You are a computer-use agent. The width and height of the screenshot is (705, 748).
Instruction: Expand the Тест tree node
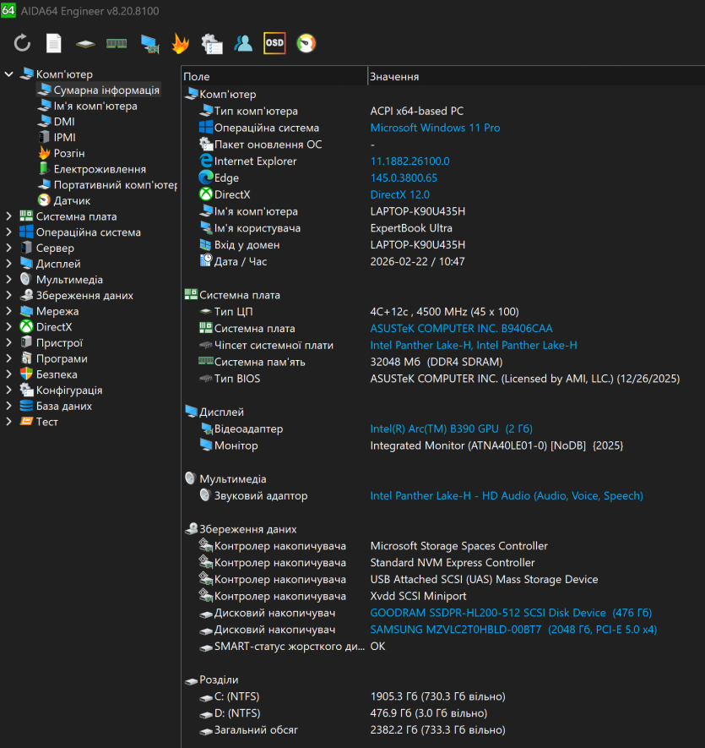(x=9, y=422)
